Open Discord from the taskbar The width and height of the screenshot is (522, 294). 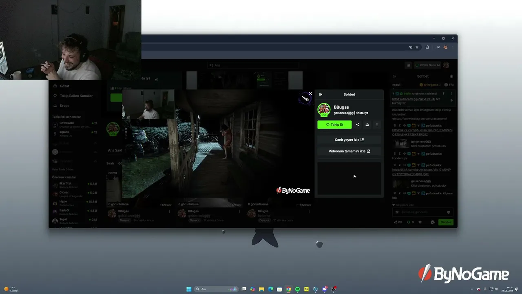[x=325, y=289]
